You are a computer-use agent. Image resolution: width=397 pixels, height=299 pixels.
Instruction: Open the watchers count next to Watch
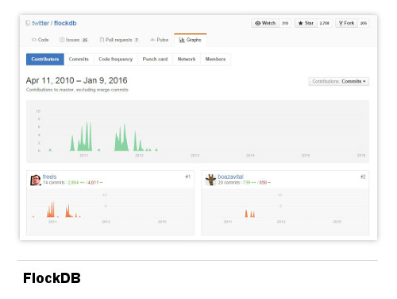(x=285, y=23)
